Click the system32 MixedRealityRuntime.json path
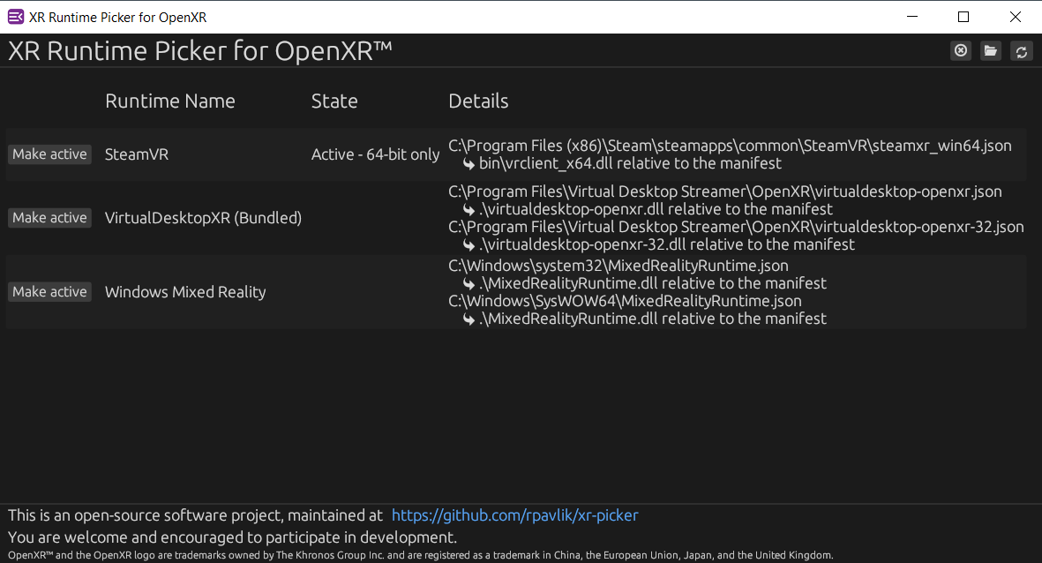 (618, 266)
